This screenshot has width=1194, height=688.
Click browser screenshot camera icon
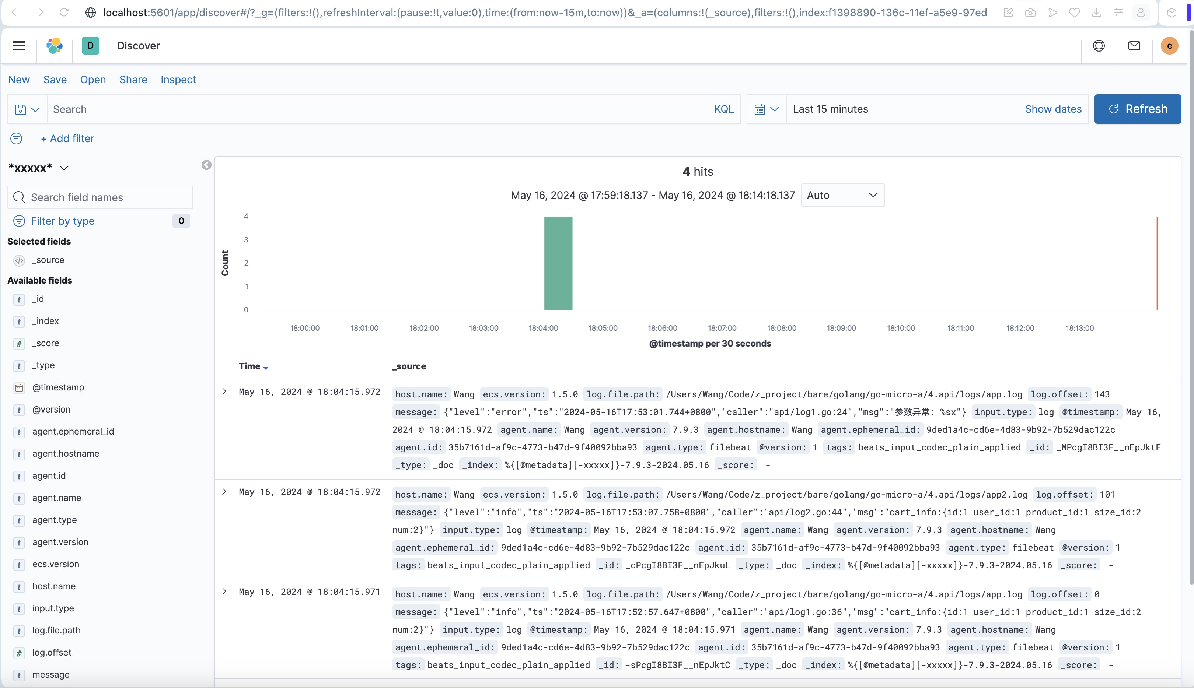pyautogui.click(x=1030, y=13)
